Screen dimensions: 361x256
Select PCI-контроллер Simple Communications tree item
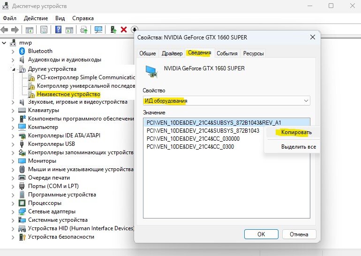point(86,77)
